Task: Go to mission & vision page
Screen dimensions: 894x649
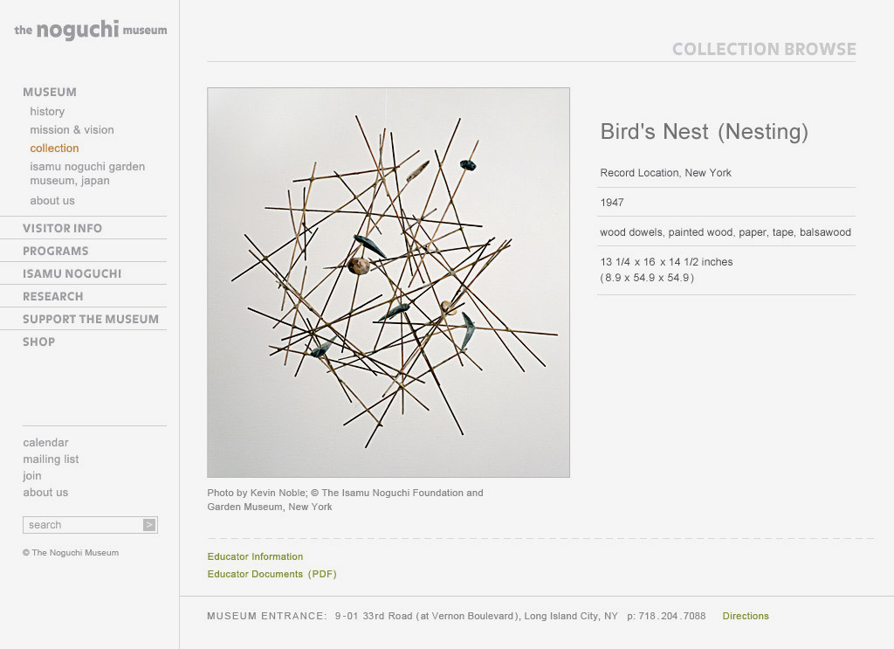Action: pos(72,130)
